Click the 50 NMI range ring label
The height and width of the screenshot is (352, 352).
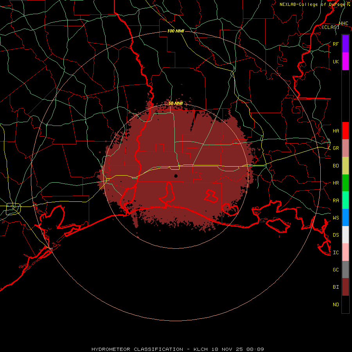(176, 103)
